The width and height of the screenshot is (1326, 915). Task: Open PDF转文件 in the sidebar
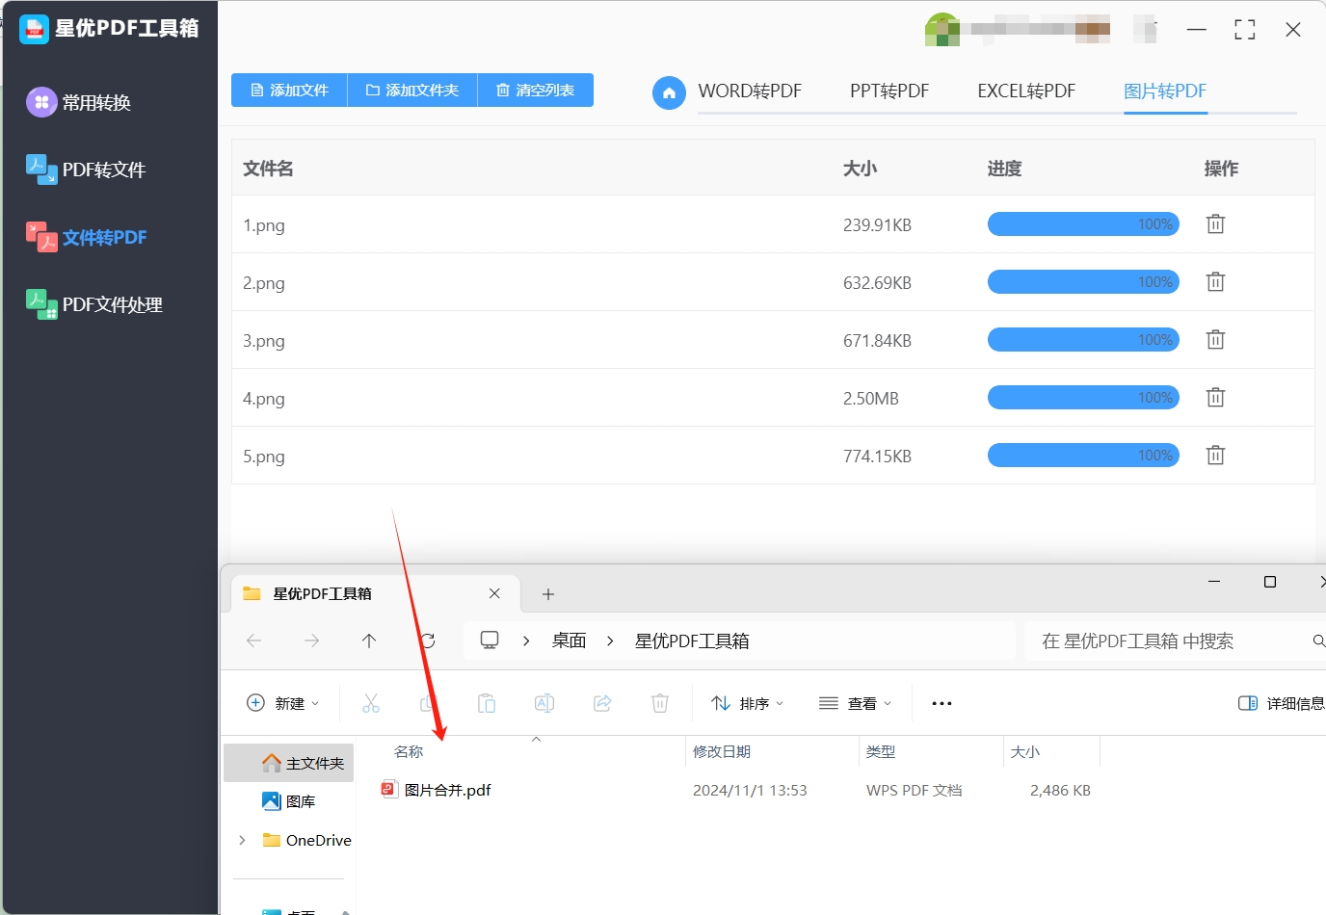click(x=86, y=170)
